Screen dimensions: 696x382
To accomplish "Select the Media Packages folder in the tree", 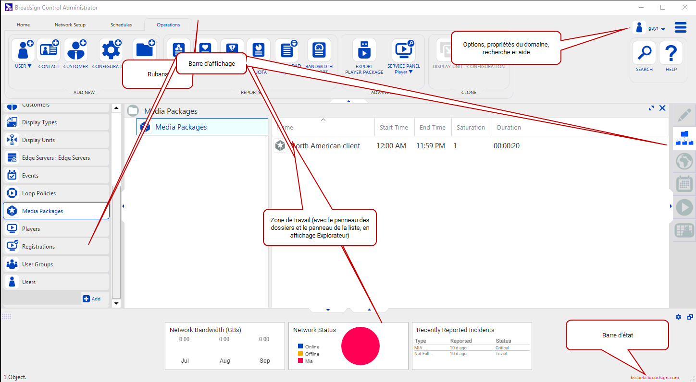I will 202,127.
